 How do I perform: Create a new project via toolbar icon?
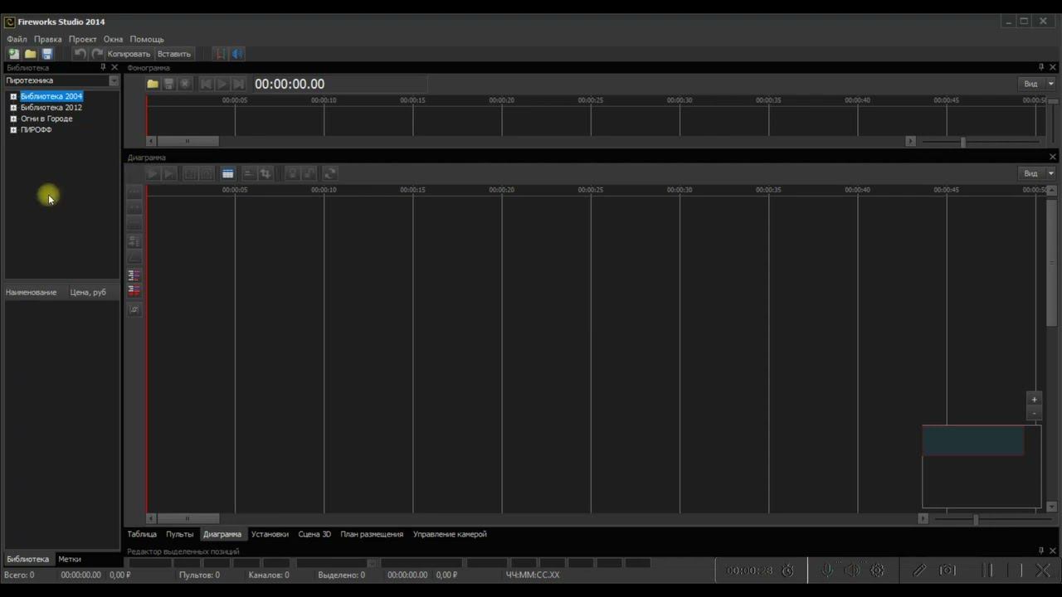[x=13, y=54]
